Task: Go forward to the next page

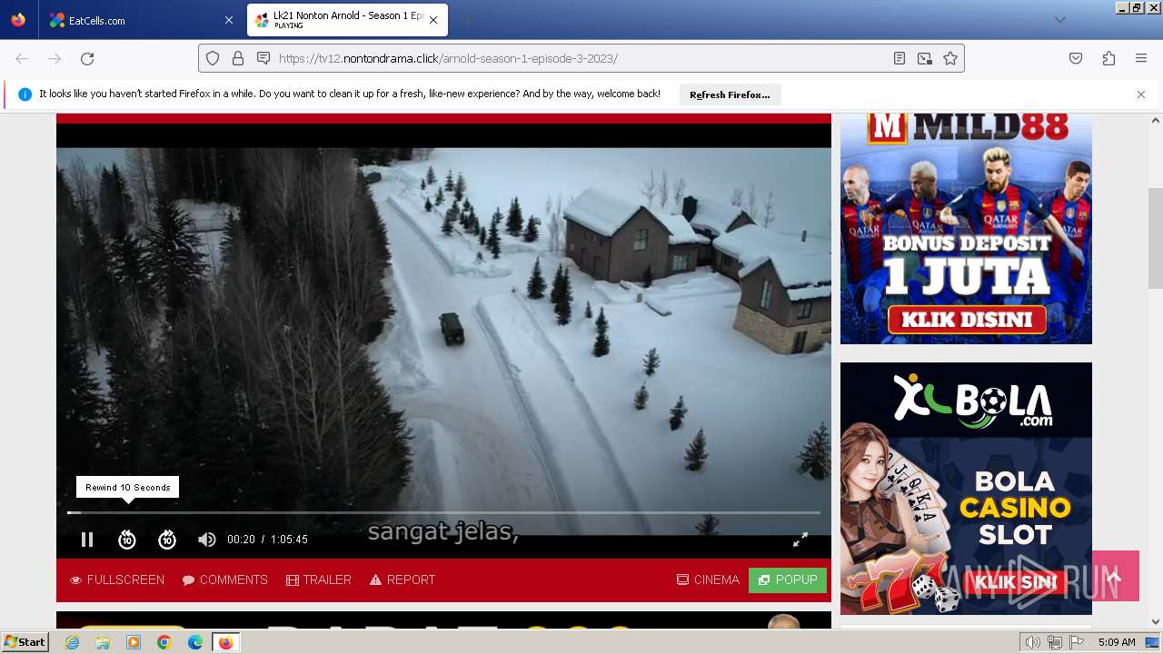Action: (55, 58)
